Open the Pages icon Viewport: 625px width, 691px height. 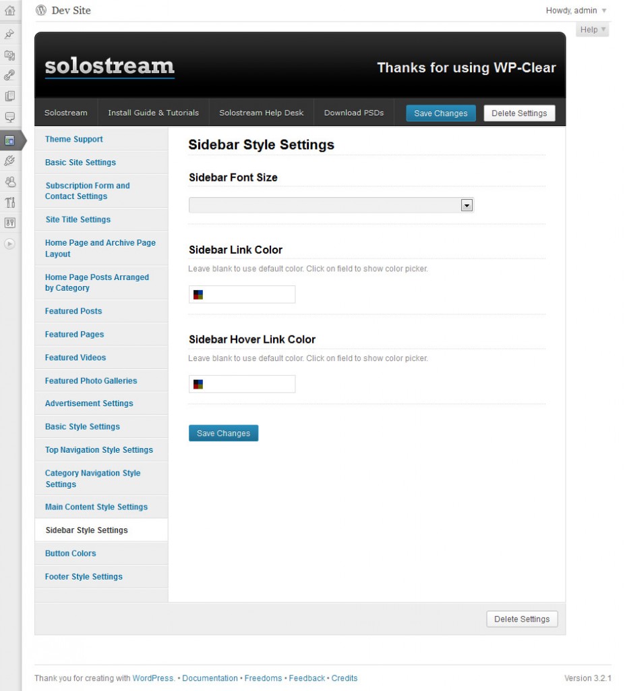pos(9,96)
